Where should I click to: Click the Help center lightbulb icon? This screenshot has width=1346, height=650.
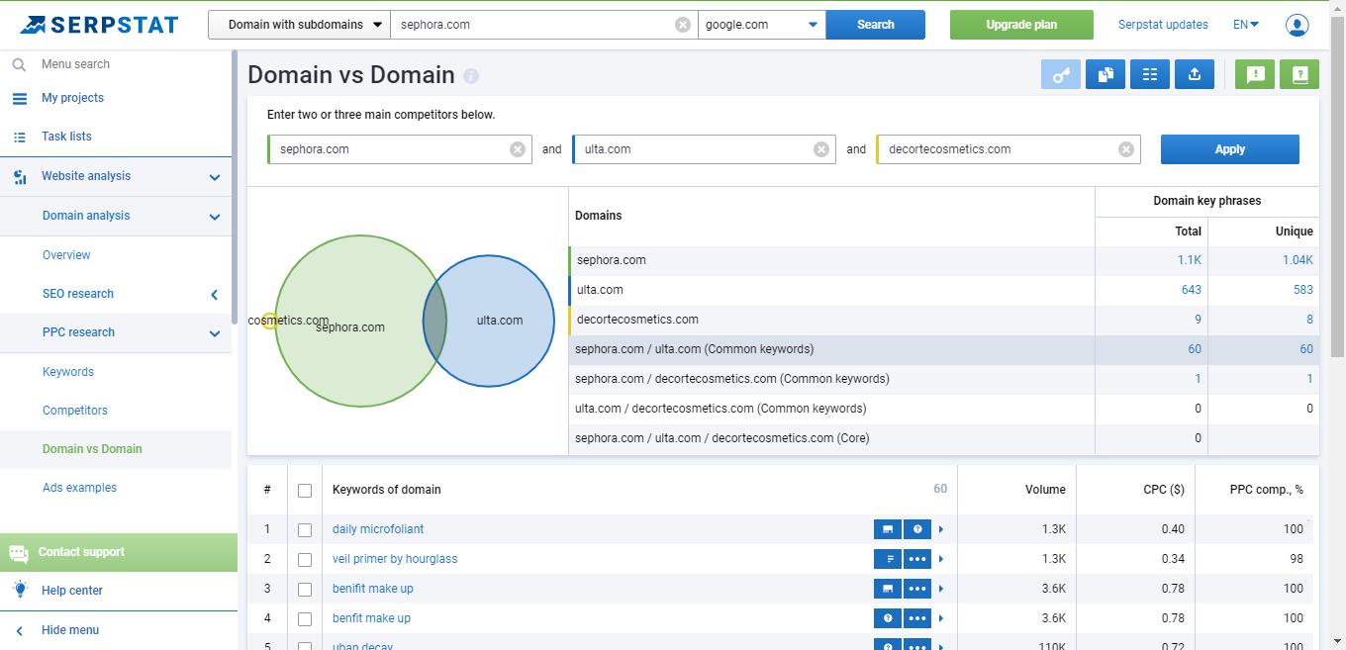pyautogui.click(x=20, y=590)
